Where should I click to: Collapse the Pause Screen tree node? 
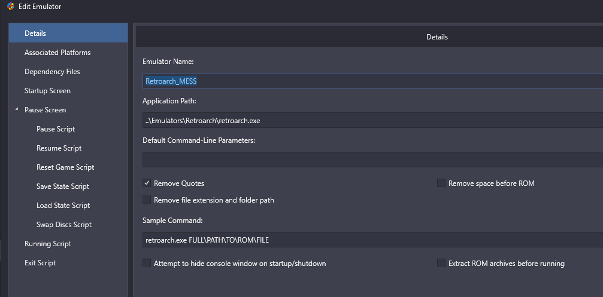pyautogui.click(x=17, y=109)
